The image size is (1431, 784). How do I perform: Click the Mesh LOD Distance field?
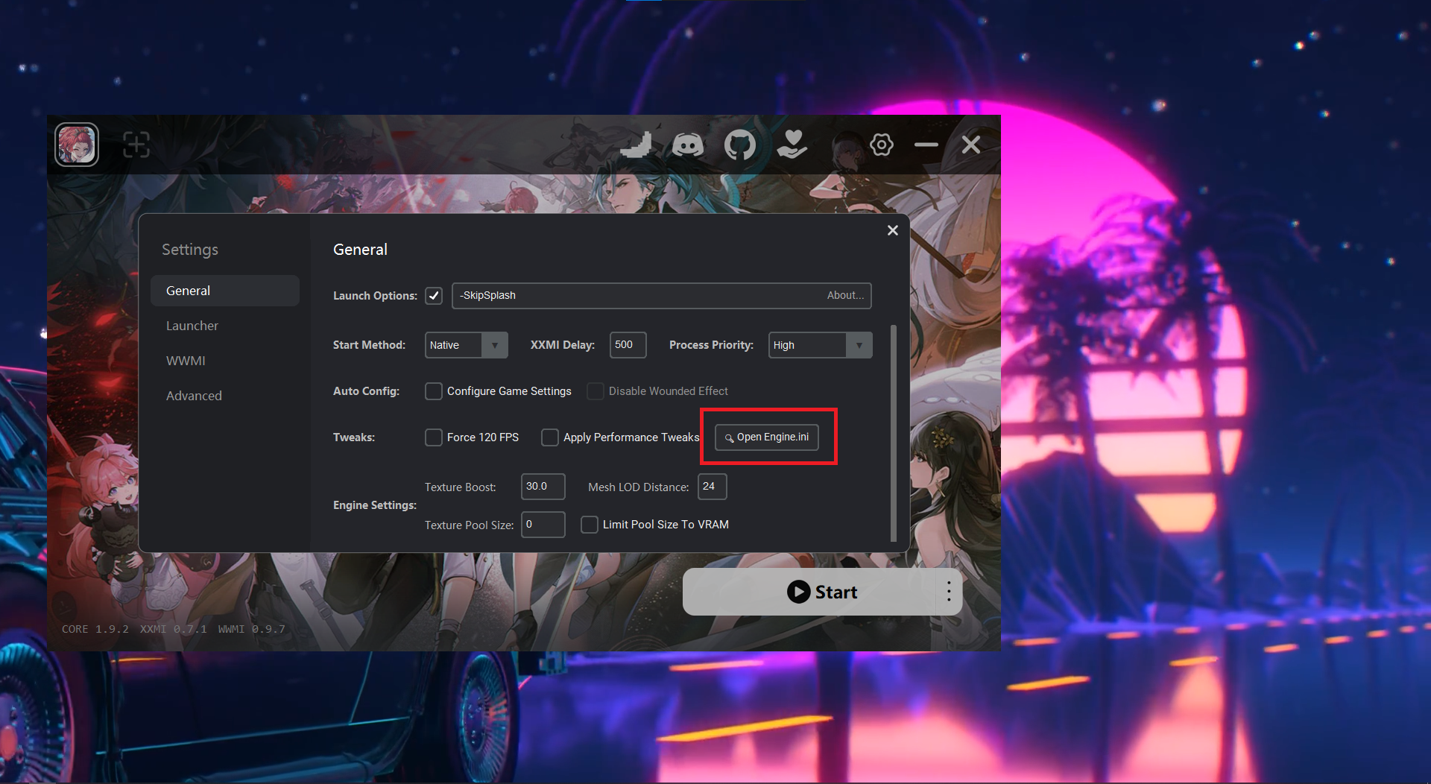point(713,487)
